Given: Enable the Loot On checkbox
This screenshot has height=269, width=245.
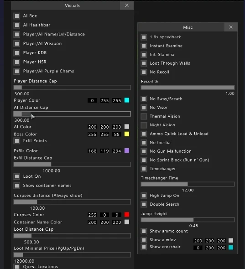Looking at the screenshot, I should tap(17, 176).
